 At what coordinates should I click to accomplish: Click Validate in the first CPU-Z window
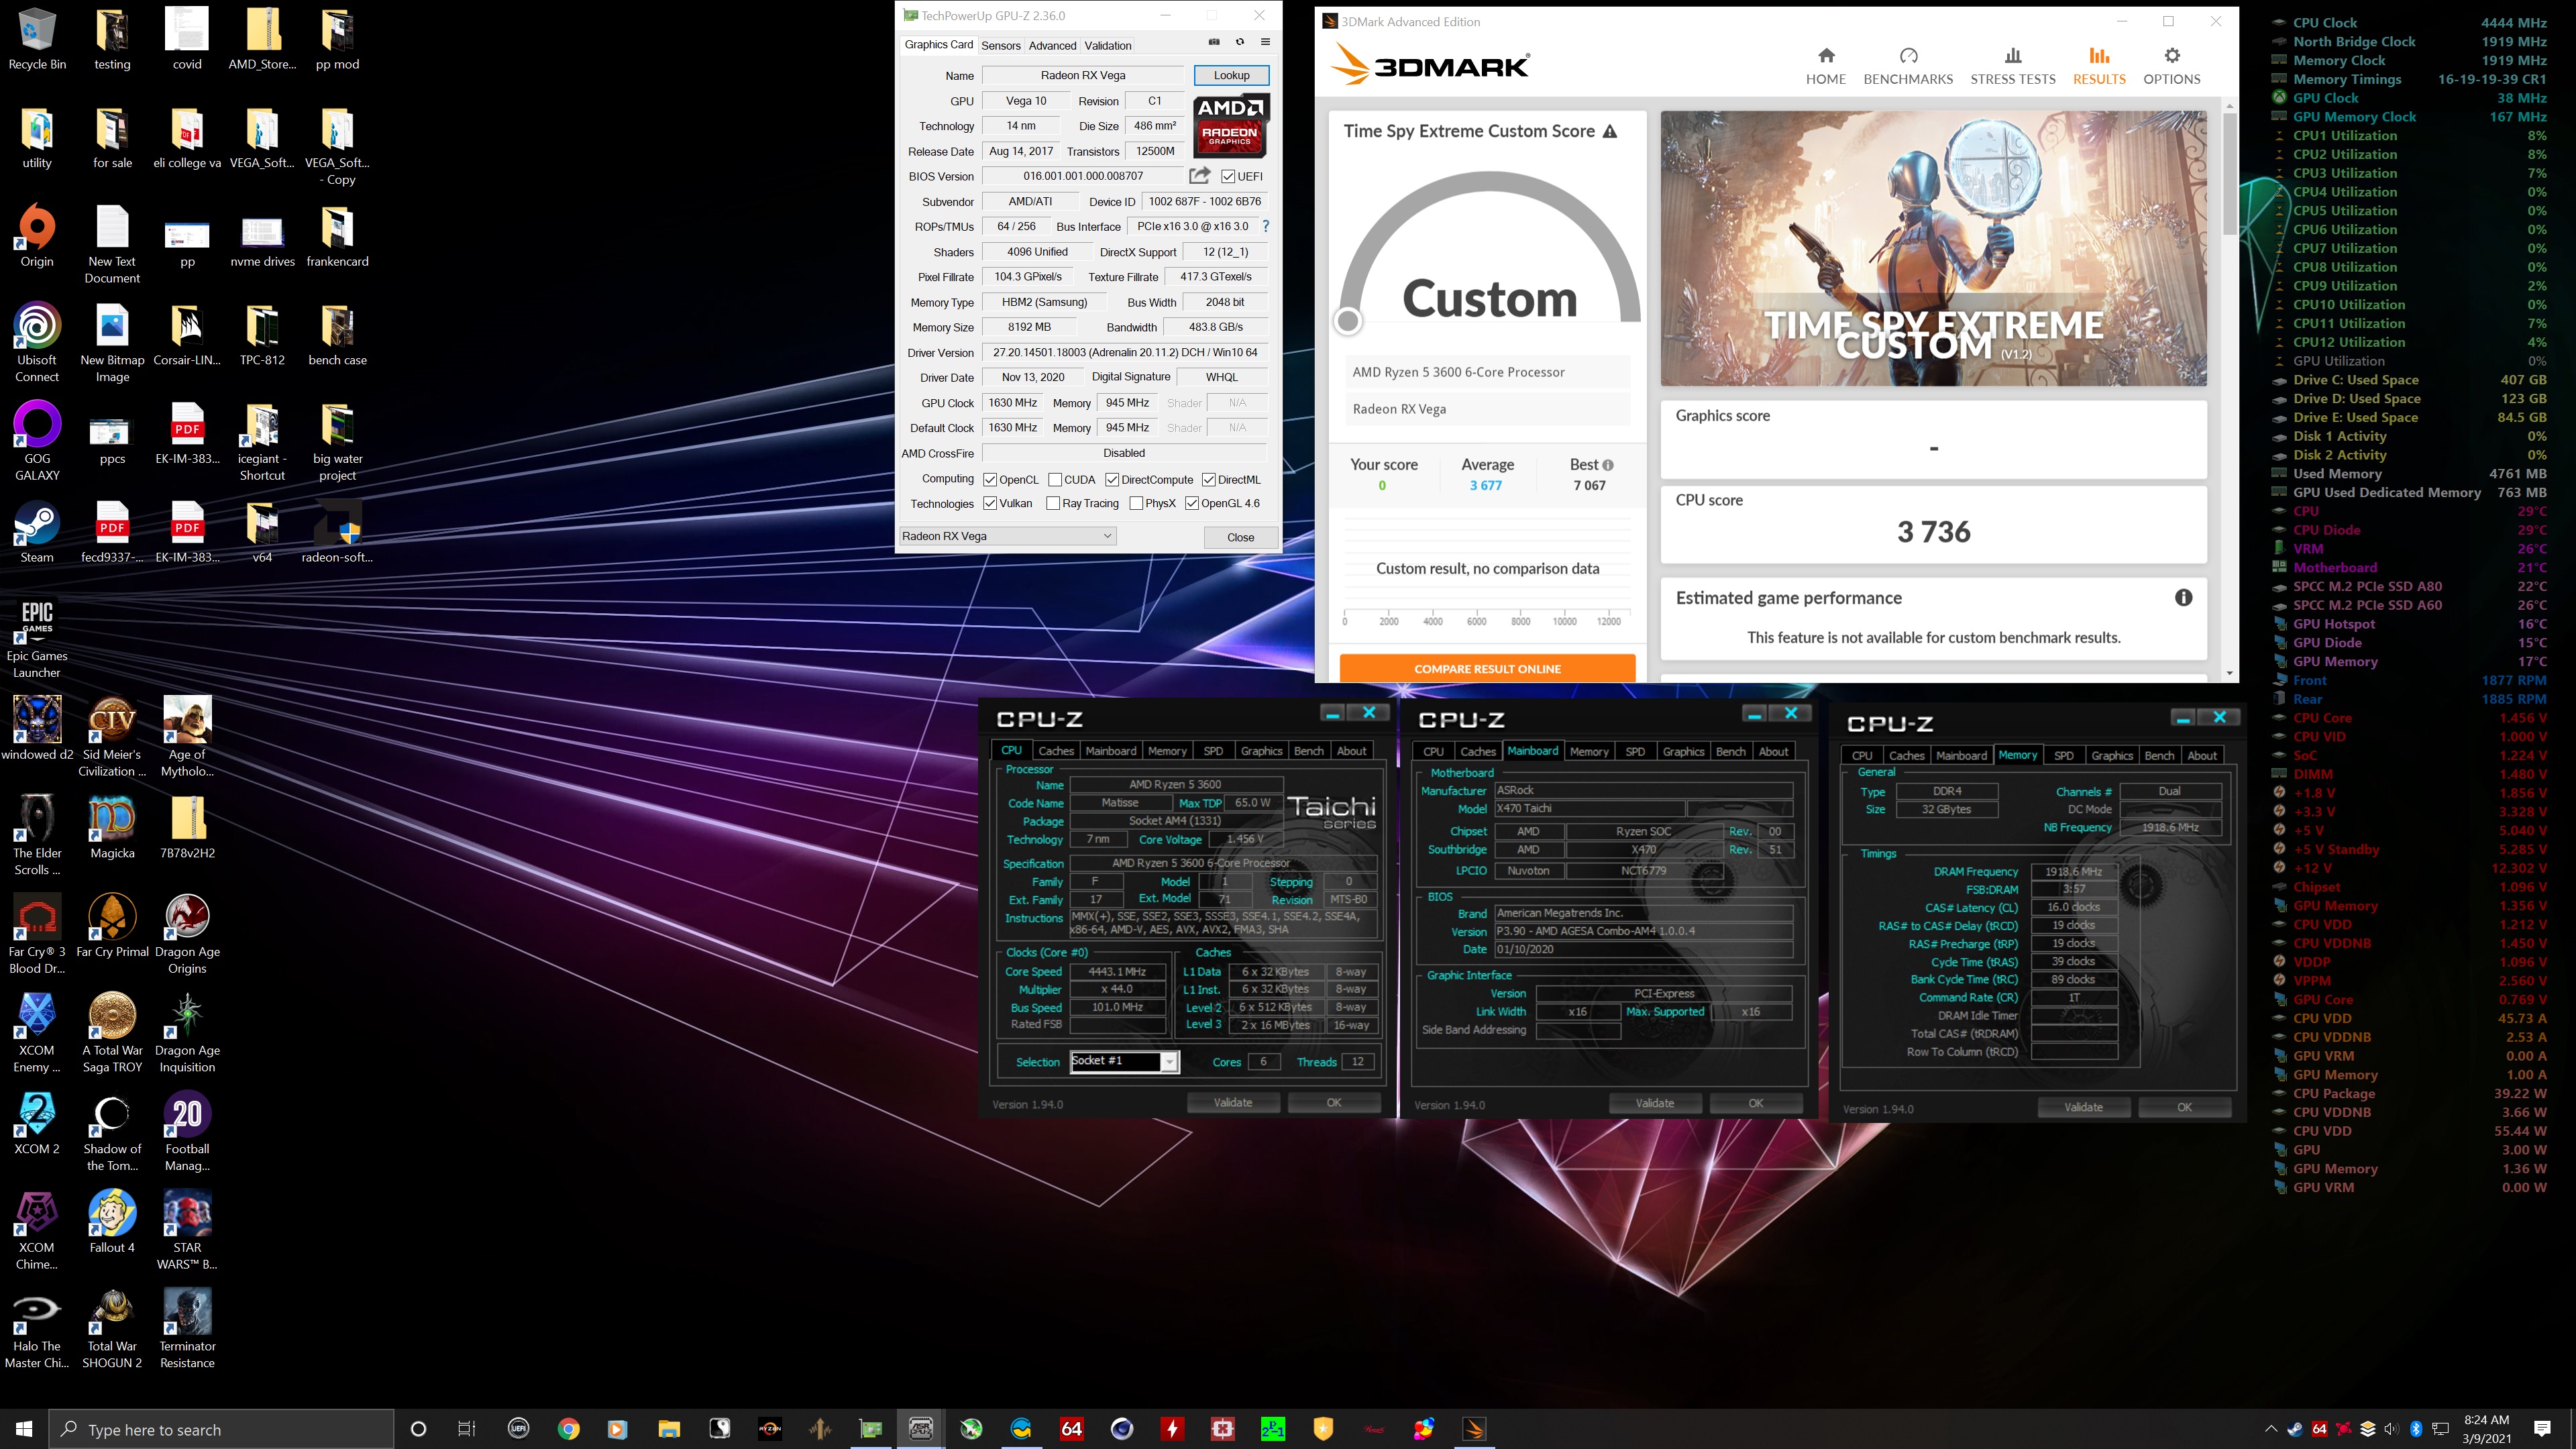[x=1233, y=1102]
